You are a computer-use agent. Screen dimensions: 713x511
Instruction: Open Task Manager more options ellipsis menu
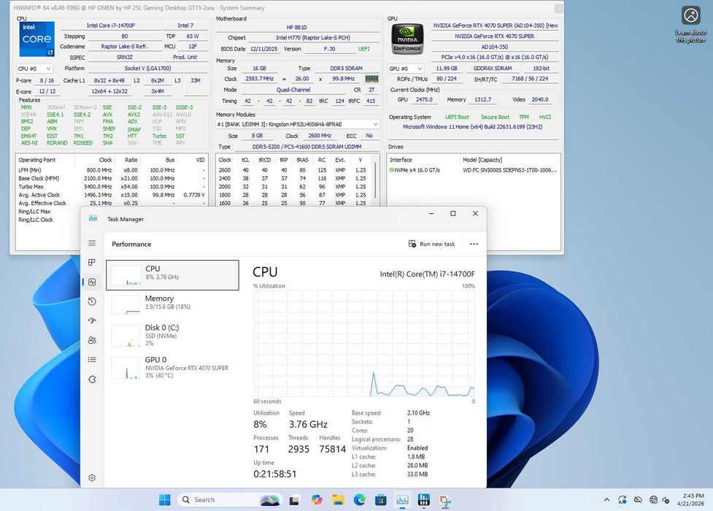(474, 244)
